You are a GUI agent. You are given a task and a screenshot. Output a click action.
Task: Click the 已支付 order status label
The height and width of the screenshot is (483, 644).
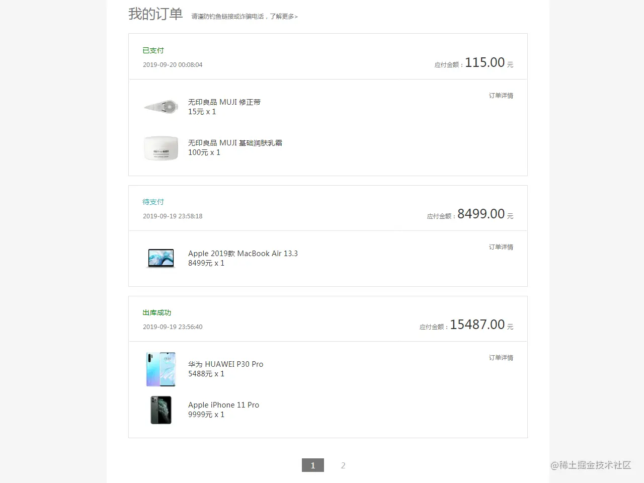click(153, 50)
